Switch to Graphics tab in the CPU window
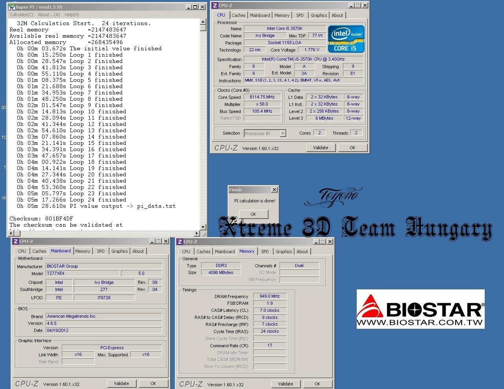The image size is (504, 389). (x=319, y=15)
